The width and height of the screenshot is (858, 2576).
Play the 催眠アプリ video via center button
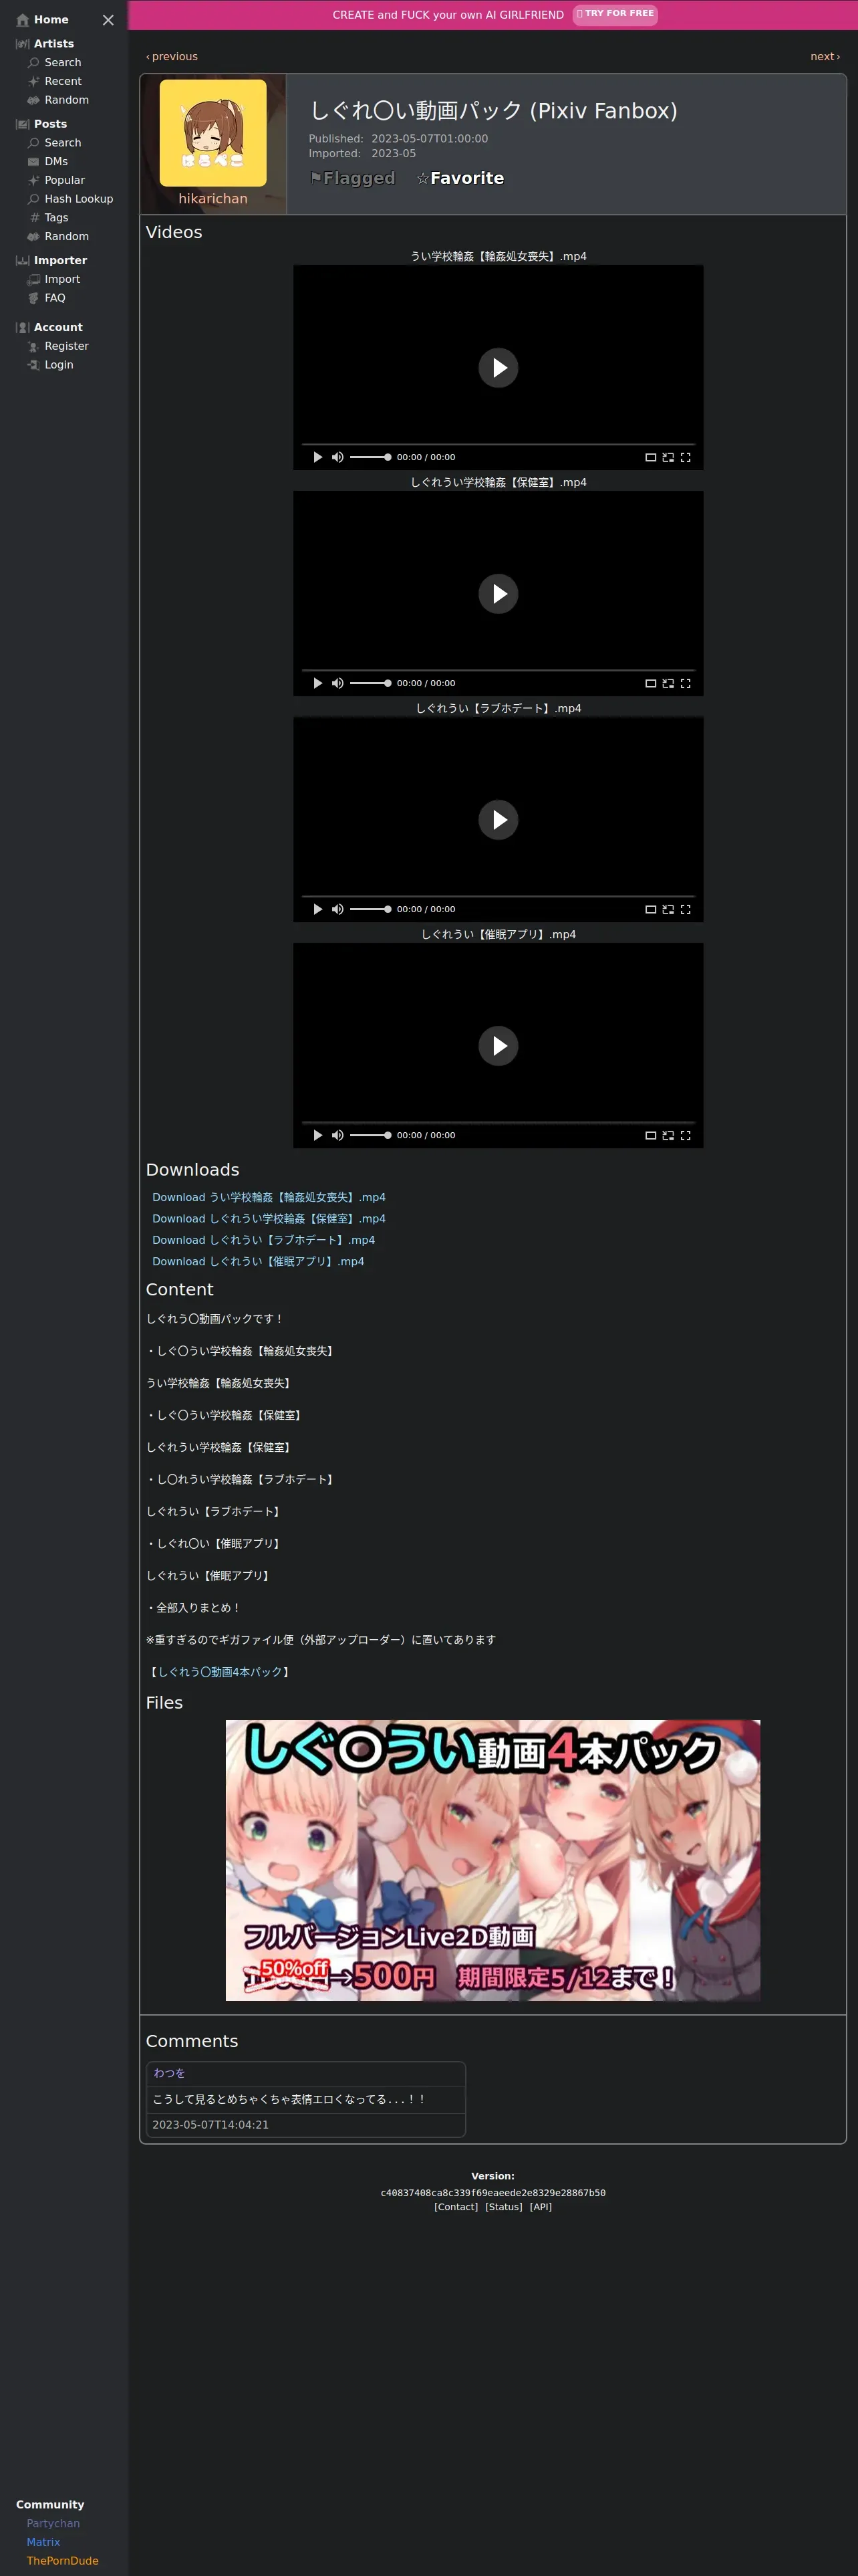click(x=498, y=1046)
